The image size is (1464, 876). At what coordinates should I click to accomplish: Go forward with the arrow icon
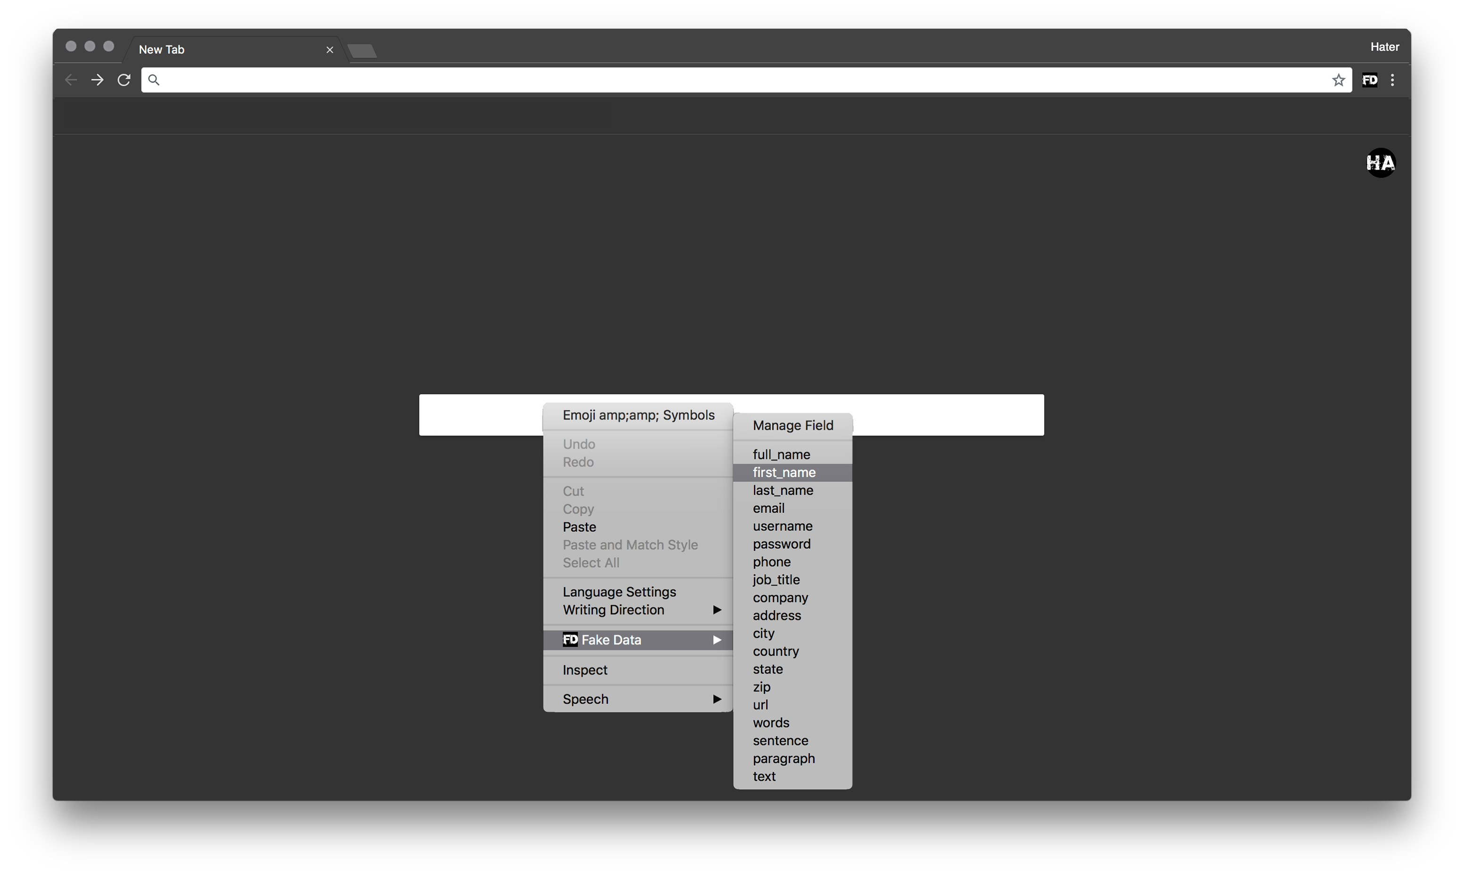pyautogui.click(x=98, y=80)
